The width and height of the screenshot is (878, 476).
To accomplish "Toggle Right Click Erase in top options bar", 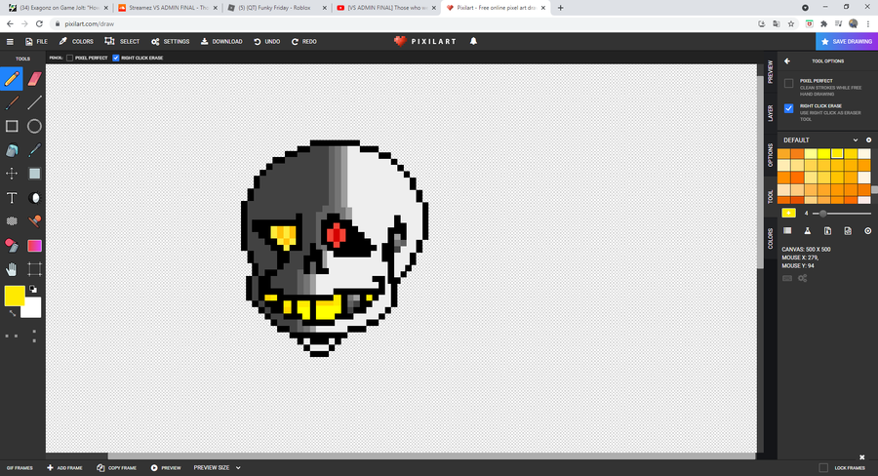I will tap(116, 58).
